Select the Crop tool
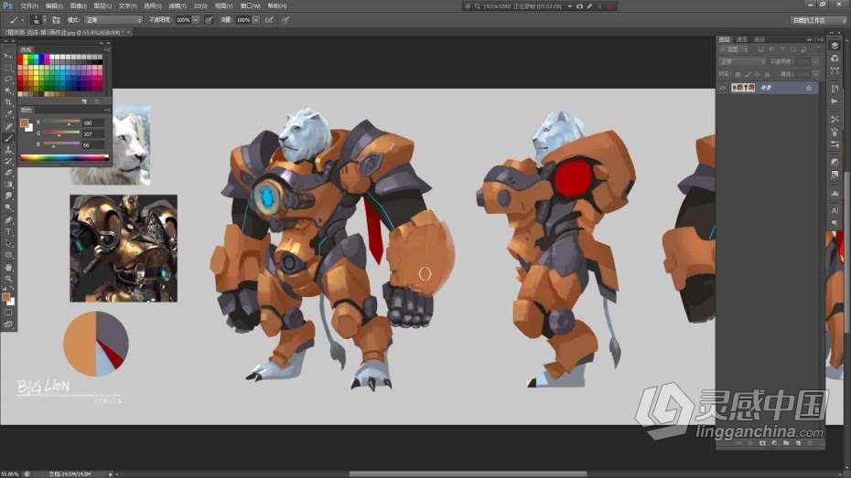Screen dimensions: 851x478 pos(7,102)
